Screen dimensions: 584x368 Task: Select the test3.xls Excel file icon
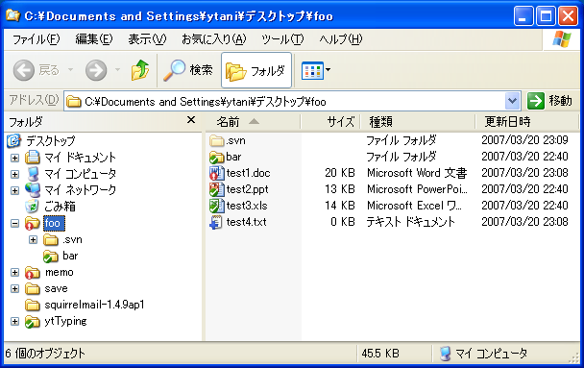[x=217, y=206]
